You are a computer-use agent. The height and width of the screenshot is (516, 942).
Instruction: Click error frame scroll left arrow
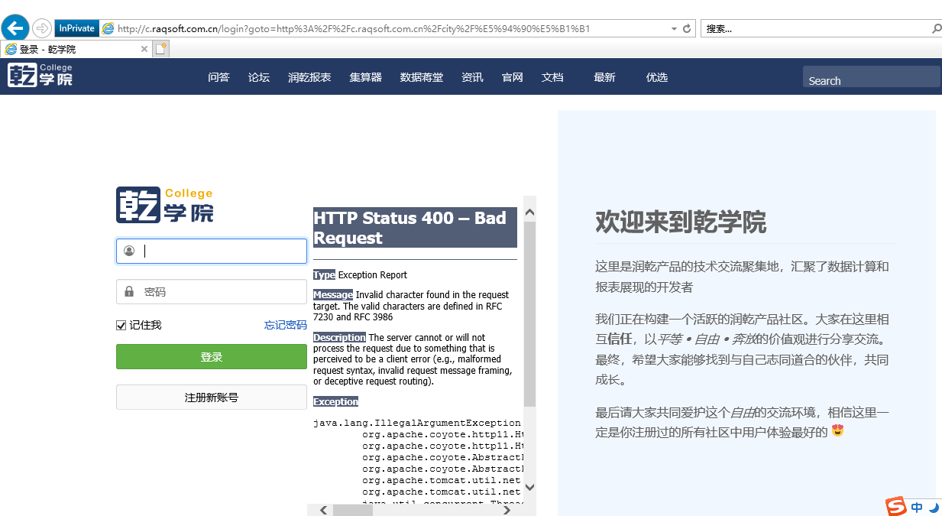click(x=324, y=510)
